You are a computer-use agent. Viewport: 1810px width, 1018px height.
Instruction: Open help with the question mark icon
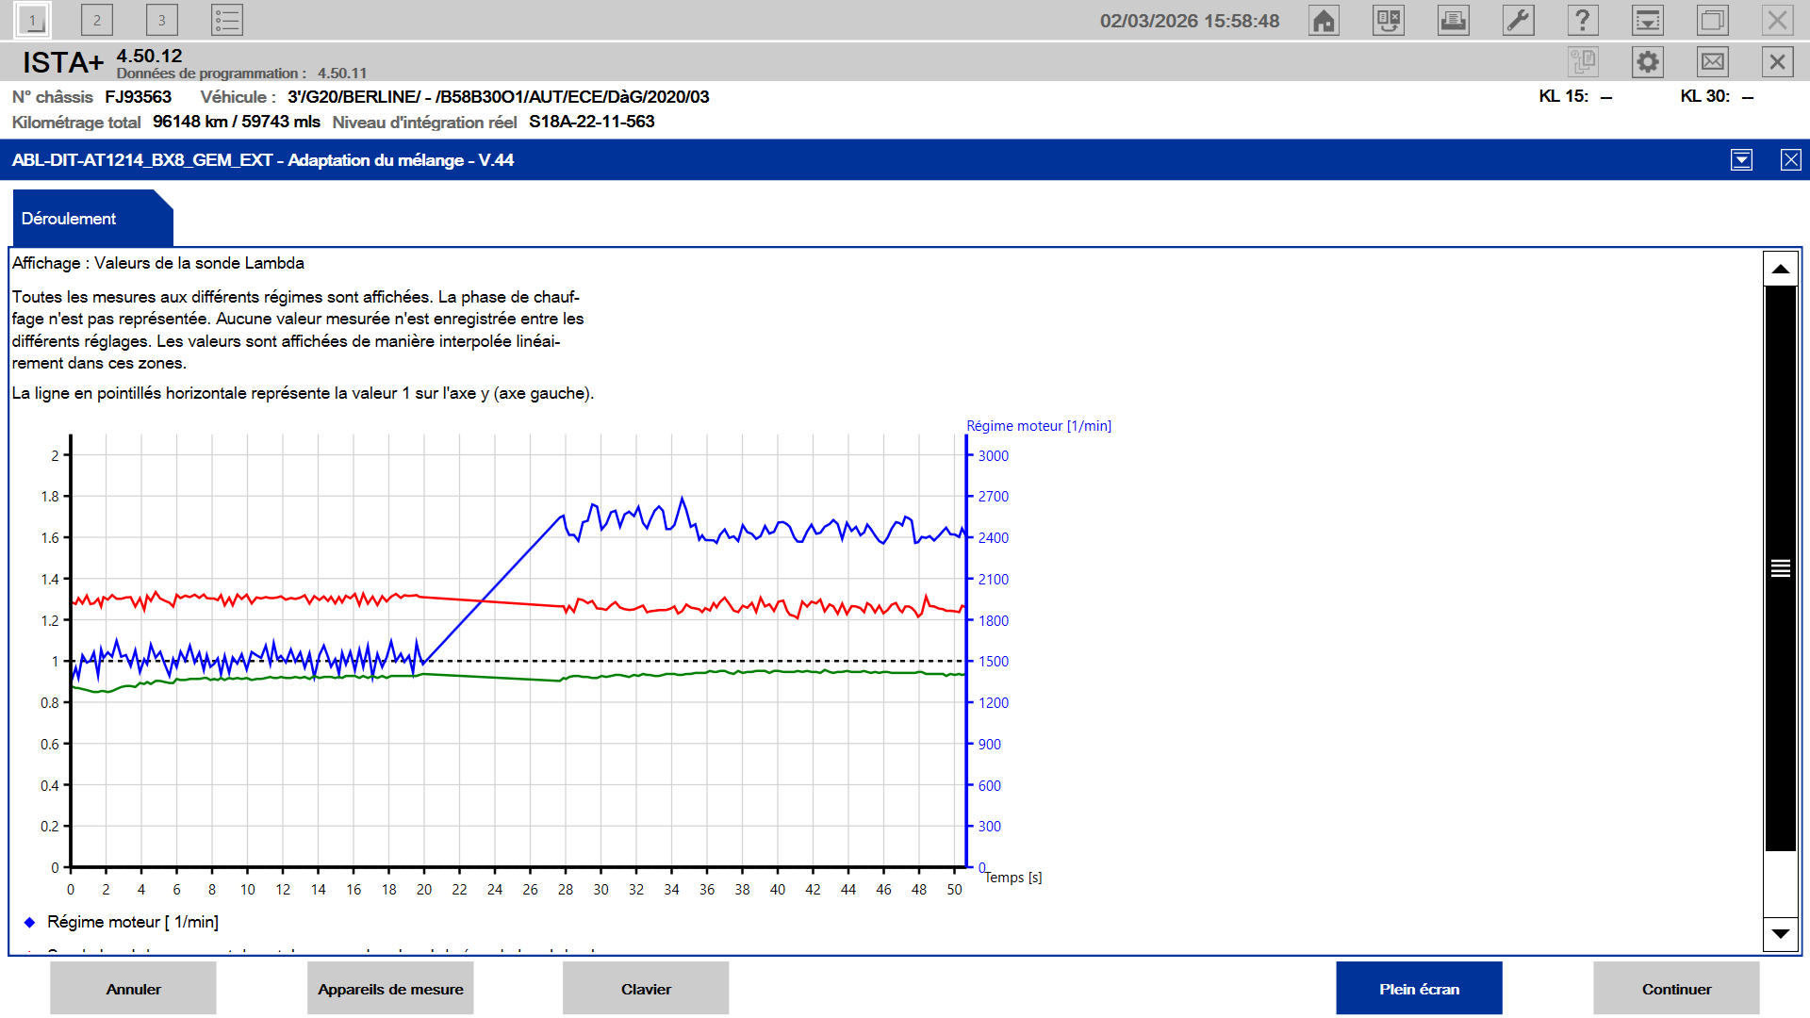point(1583,20)
